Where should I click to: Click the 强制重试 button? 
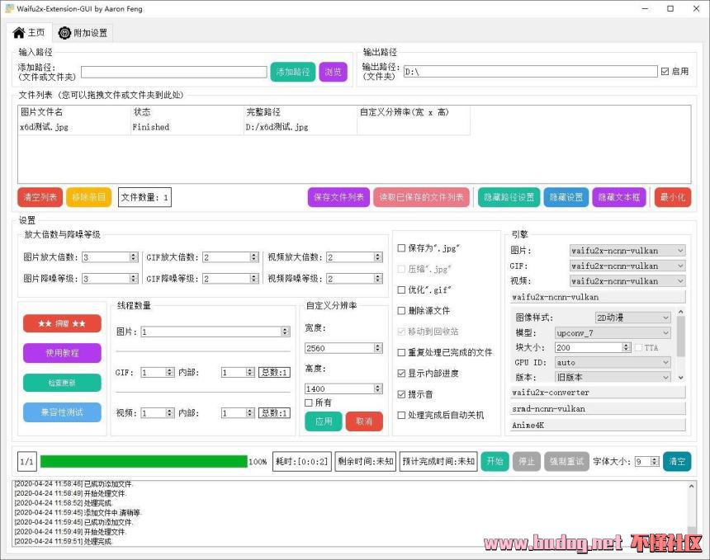click(x=566, y=461)
